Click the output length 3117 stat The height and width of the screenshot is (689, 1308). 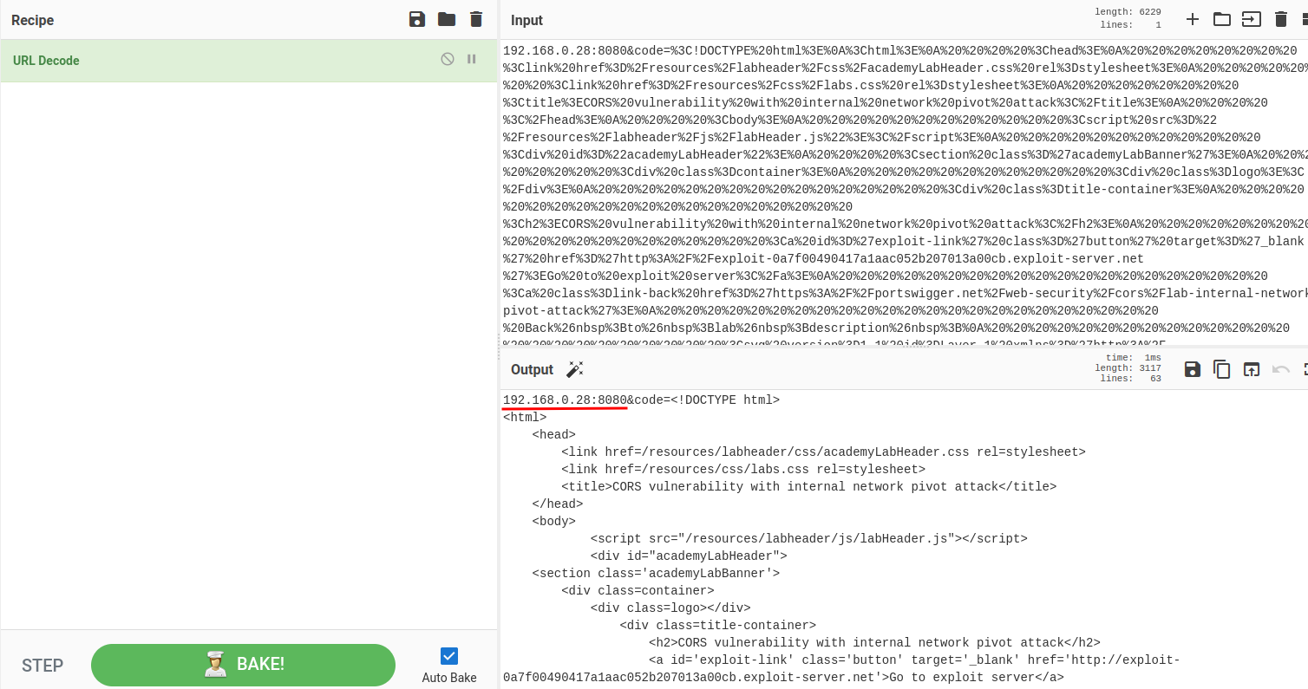point(1128,368)
